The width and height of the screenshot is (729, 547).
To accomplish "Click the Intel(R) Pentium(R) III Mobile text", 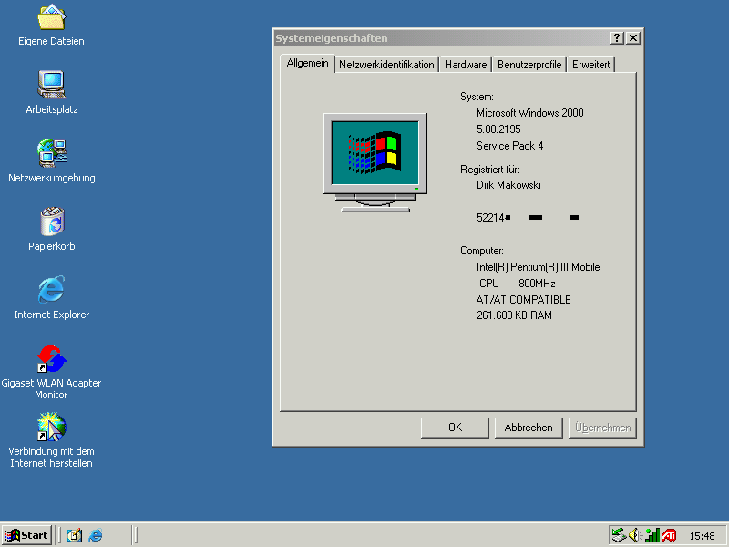I will 538,267.
